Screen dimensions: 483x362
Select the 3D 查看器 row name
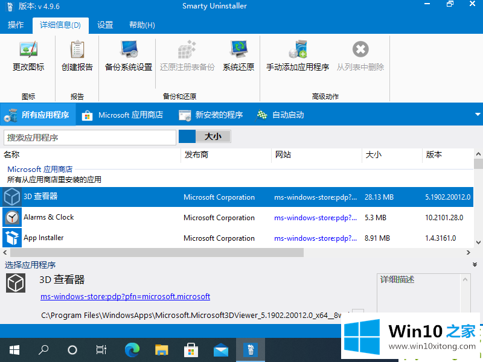coord(40,197)
